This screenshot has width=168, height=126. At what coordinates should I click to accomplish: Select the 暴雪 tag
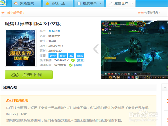80,56
